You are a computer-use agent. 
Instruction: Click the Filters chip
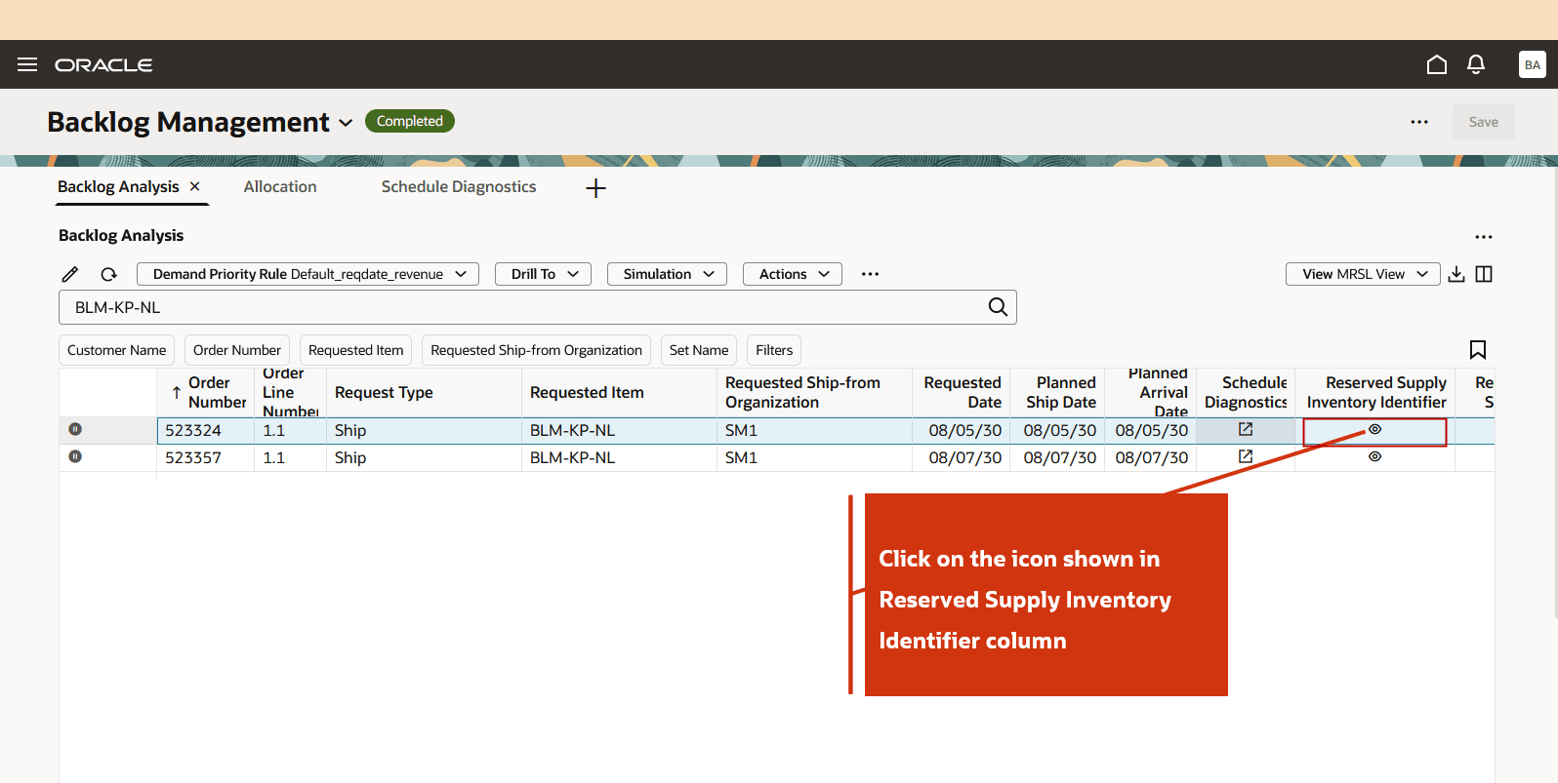[774, 350]
